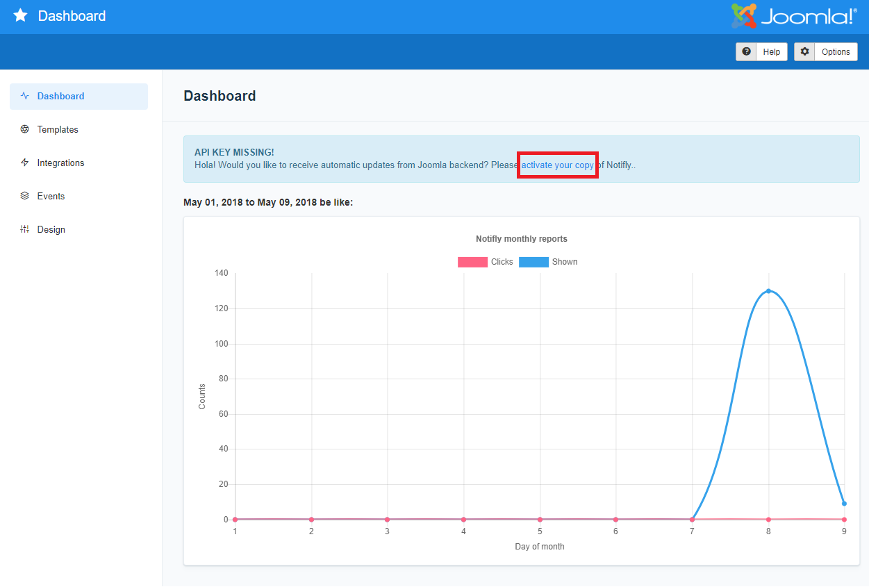Image resolution: width=869 pixels, height=587 pixels.
Task: Follow the 'activate your copy' link
Action: [557, 165]
